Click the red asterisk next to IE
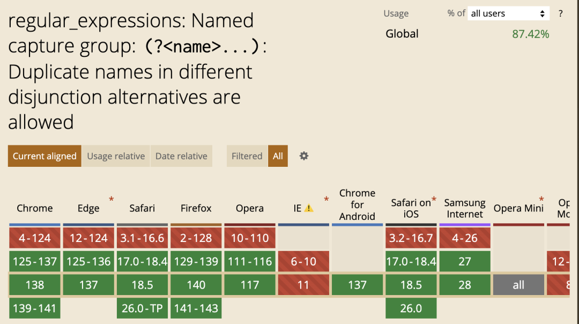The height and width of the screenshot is (324, 579). click(x=326, y=200)
